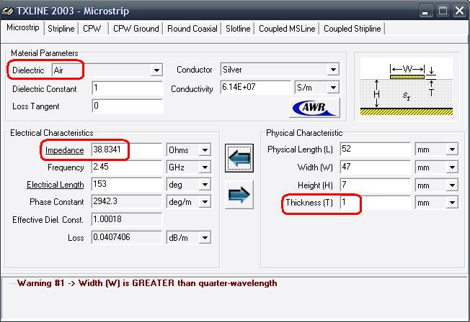Open the CPW tab
Viewport: 470px width, 322px height.
coord(92,29)
